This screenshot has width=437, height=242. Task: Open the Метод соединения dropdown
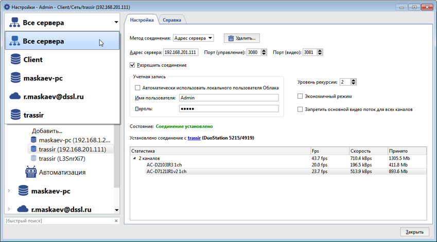coord(193,38)
